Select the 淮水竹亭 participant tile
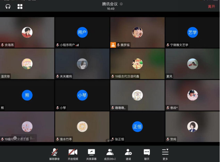 point(82,127)
